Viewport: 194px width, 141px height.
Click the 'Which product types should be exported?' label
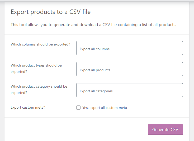36,68
